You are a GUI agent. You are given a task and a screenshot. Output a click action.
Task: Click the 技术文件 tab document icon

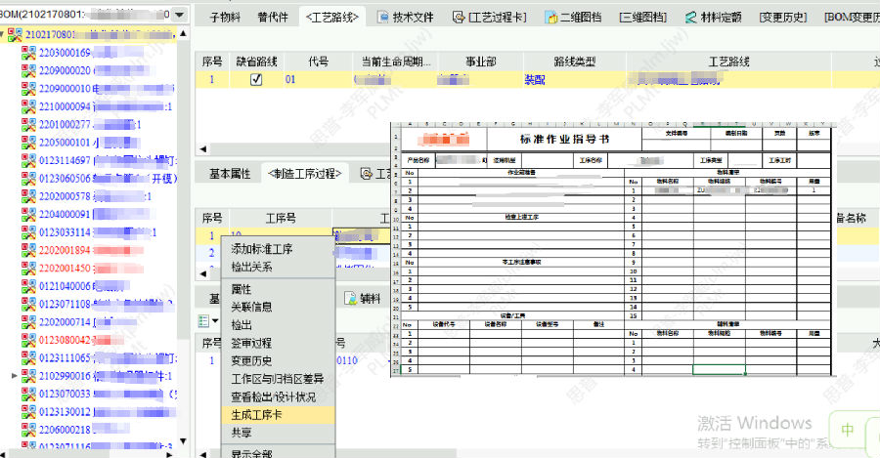(x=382, y=18)
